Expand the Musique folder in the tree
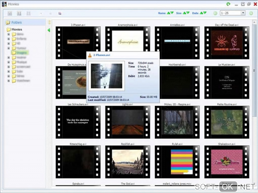Screen dimensions: 258x193 9,62
